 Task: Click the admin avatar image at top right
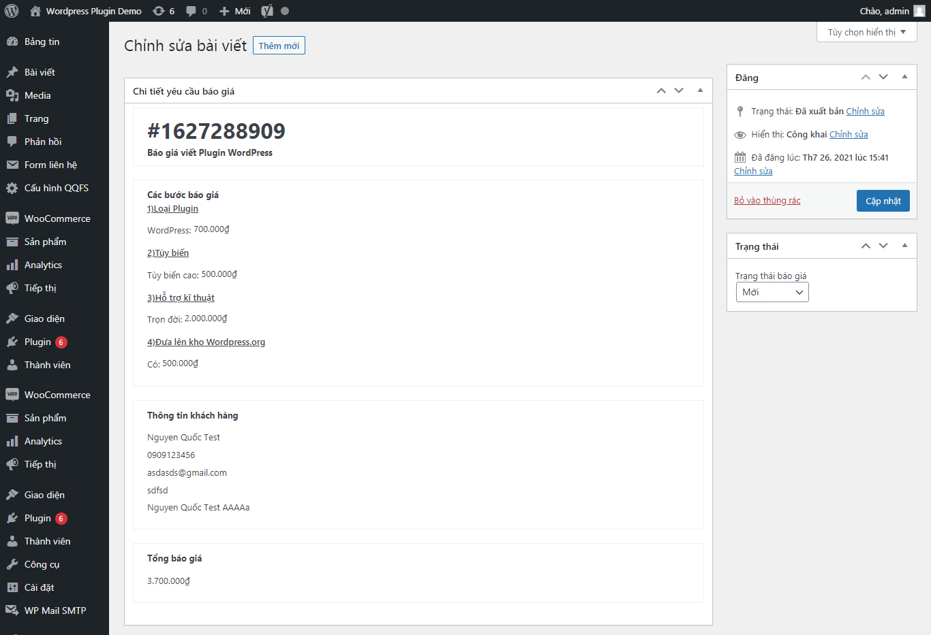coord(919,11)
